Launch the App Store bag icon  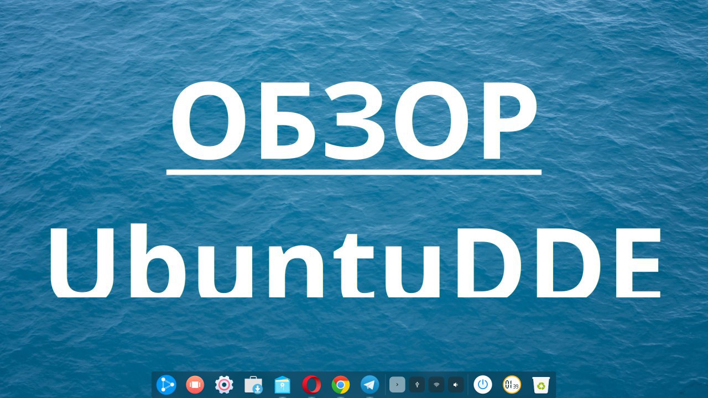253,384
